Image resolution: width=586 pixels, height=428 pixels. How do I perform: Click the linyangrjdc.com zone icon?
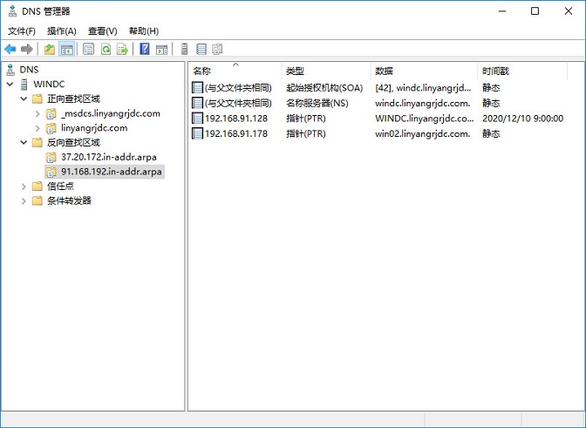(51, 128)
